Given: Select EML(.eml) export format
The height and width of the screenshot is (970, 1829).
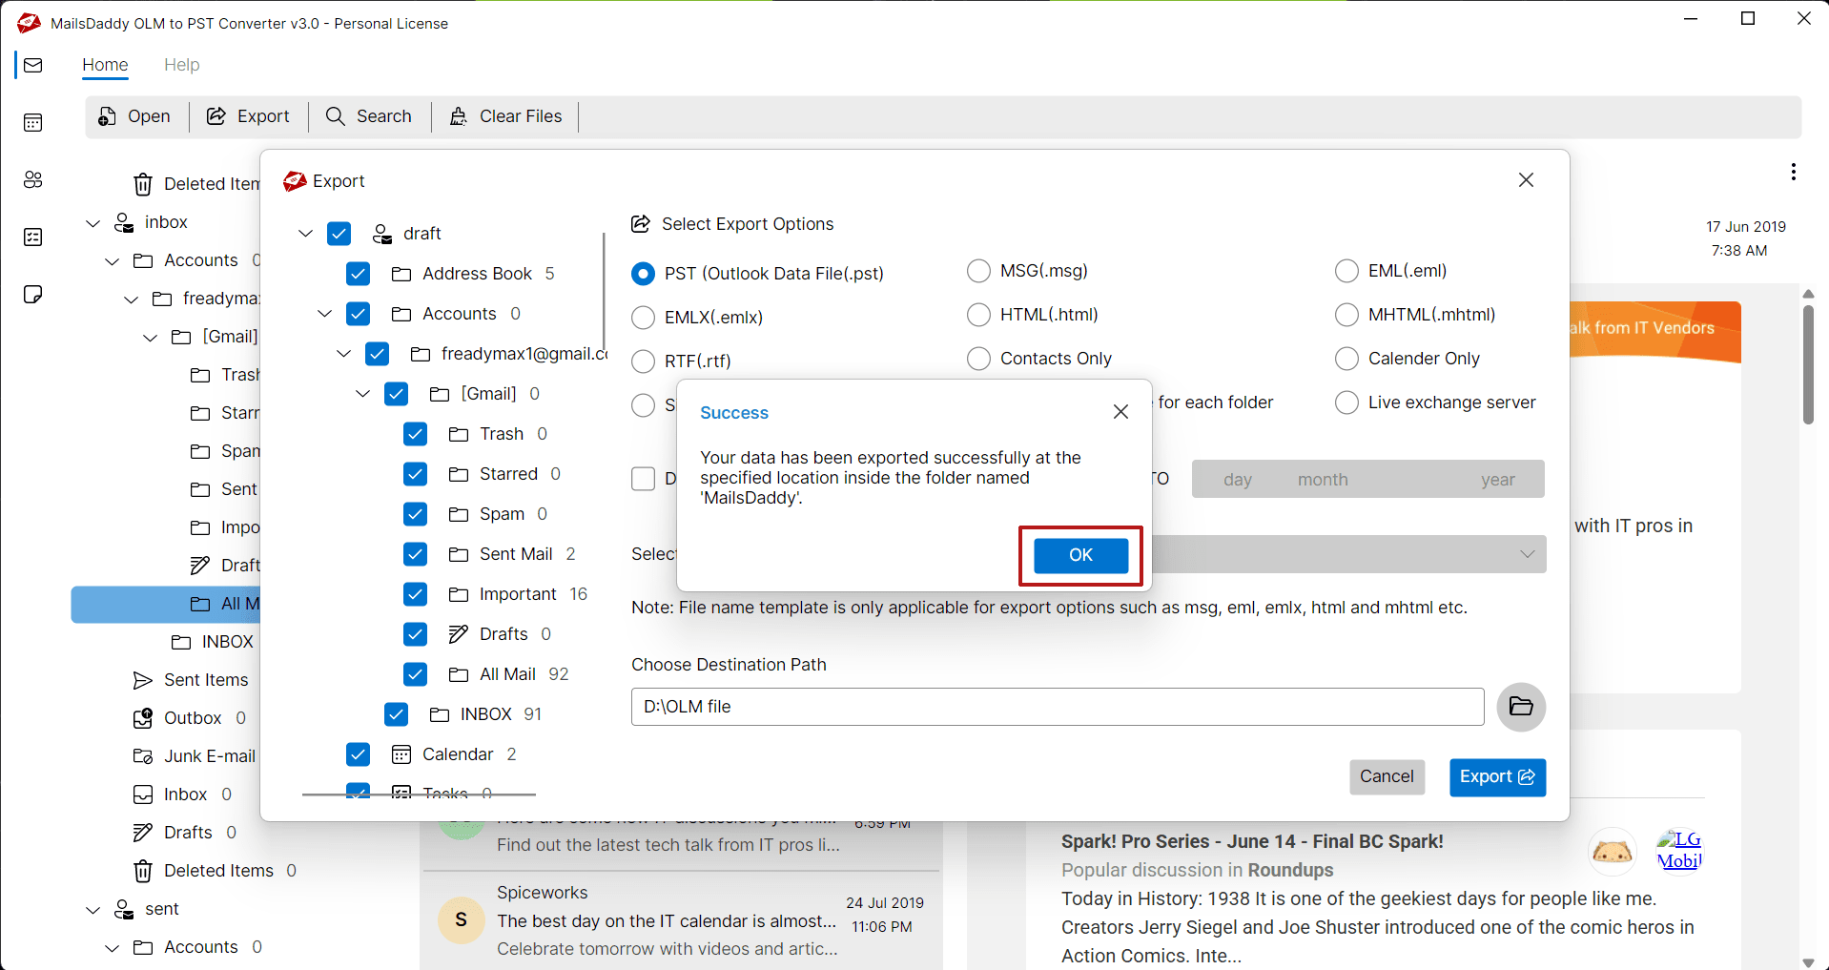Looking at the screenshot, I should [x=1346, y=271].
